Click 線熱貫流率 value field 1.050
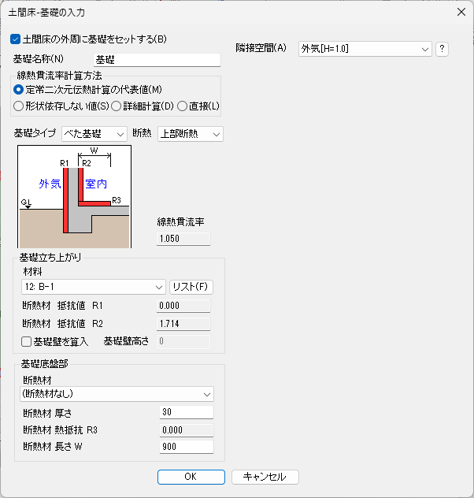This screenshot has height=498, width=474. tap(183, 239)
